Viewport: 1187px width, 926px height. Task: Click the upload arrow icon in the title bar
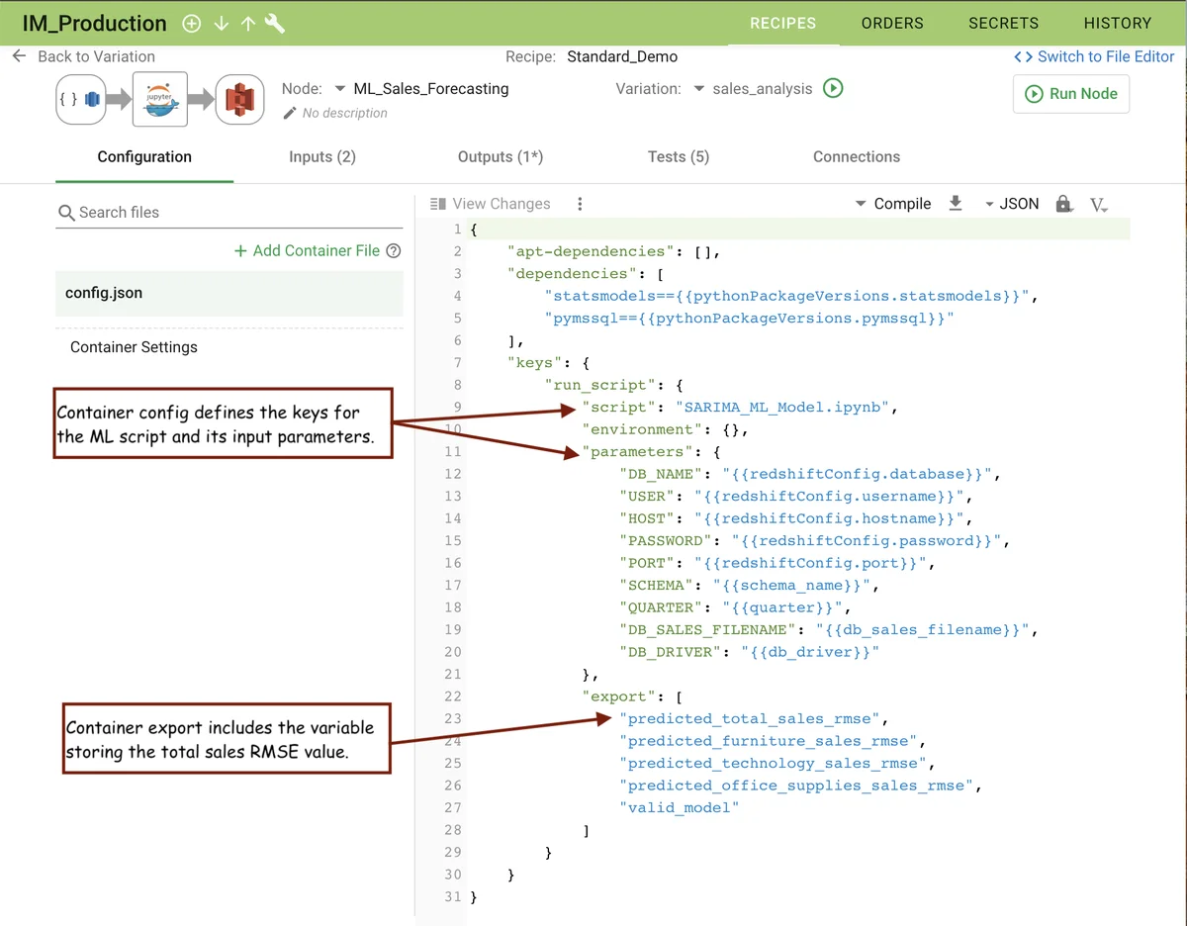coord(247,23)
